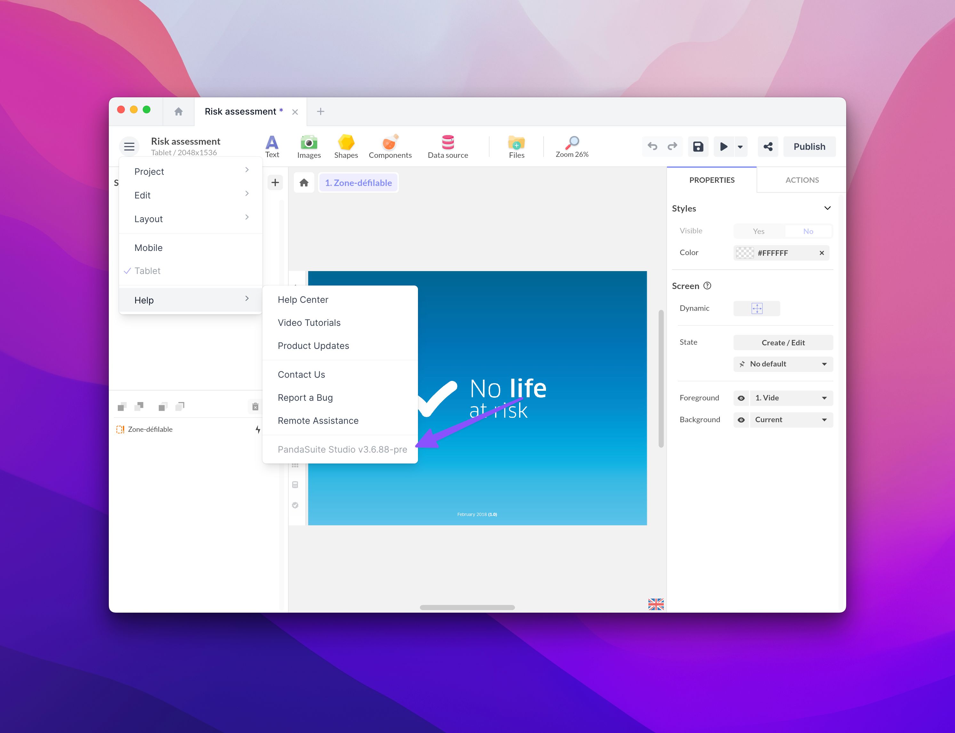955x733 pixels.
Task: Click the Save disk icon
Action: 698,147
